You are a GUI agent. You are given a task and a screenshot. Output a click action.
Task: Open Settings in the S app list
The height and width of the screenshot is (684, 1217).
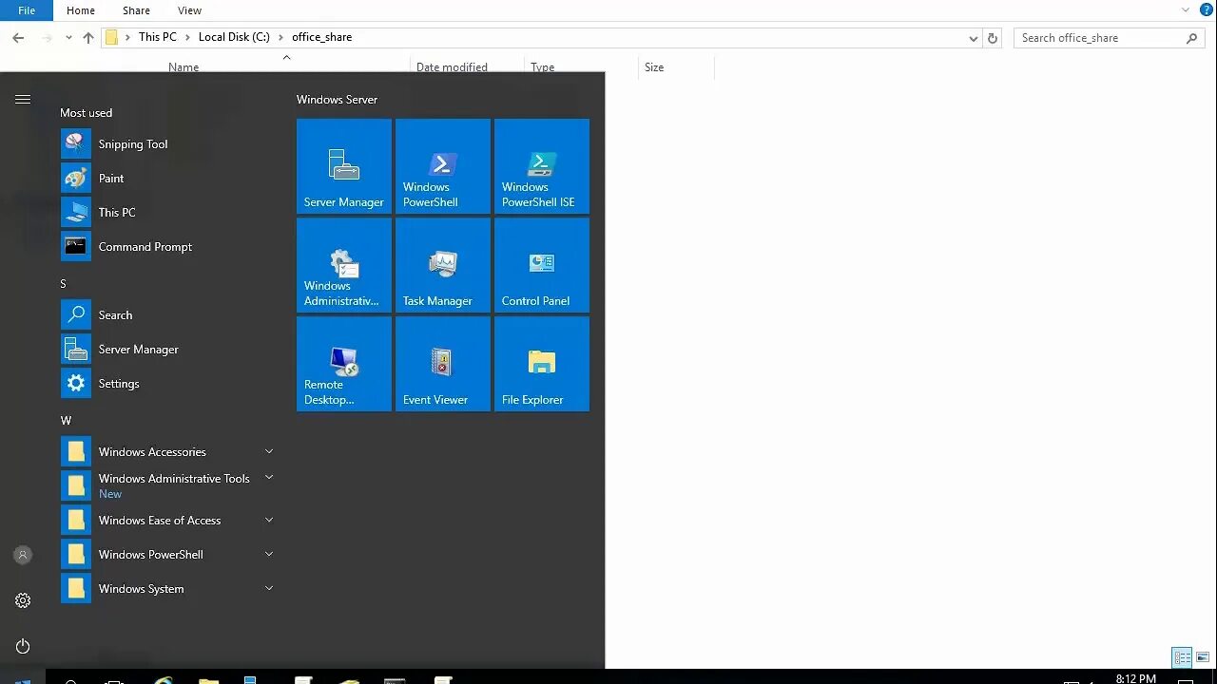(x=169, y=384)
